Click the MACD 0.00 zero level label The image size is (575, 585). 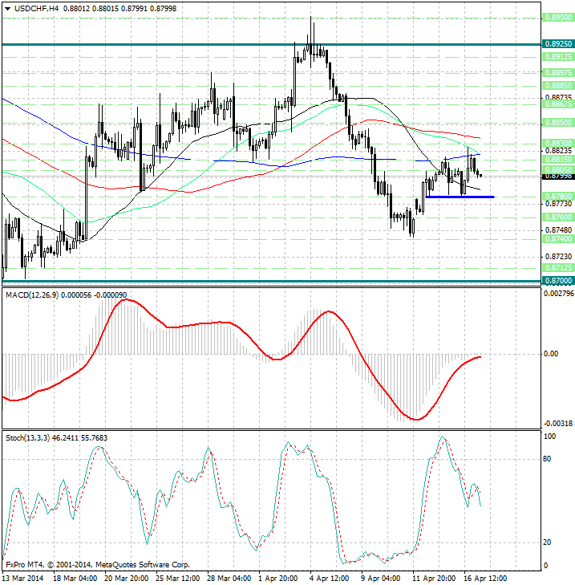pyautogui.click(x=551, y=354)
